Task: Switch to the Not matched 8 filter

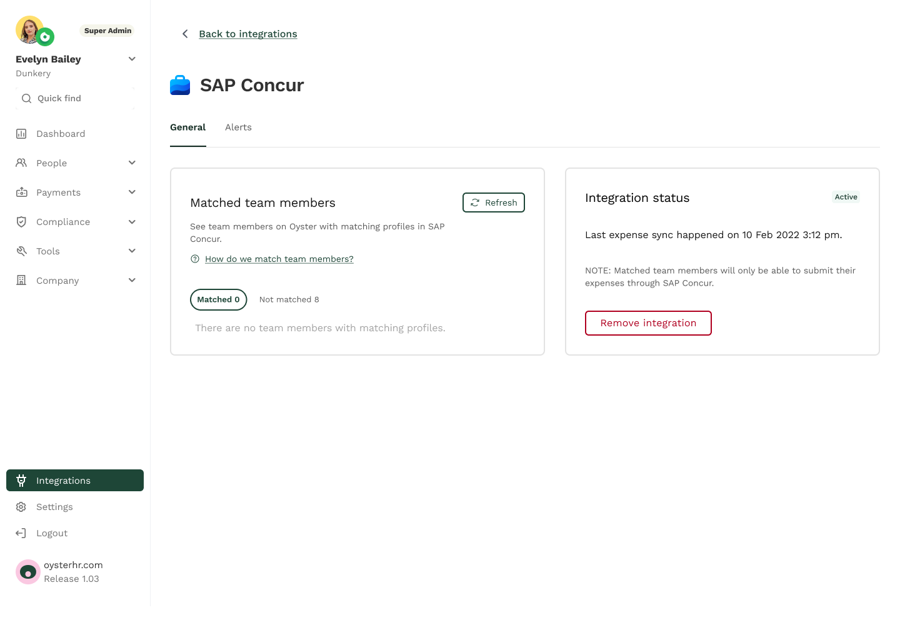Action: [289, 299]
